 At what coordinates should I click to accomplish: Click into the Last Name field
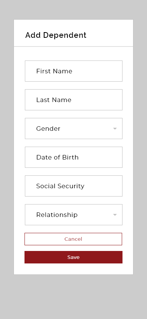(x=73, y=100)
